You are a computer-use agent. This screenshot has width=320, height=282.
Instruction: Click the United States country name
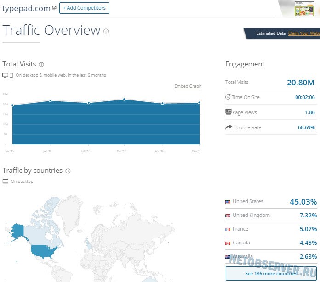(x=248, y=201)
